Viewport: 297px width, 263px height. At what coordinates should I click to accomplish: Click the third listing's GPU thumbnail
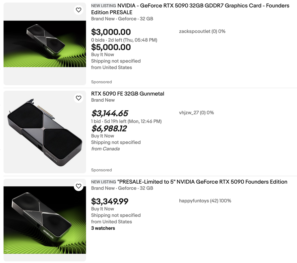click(x=45, y=220)
